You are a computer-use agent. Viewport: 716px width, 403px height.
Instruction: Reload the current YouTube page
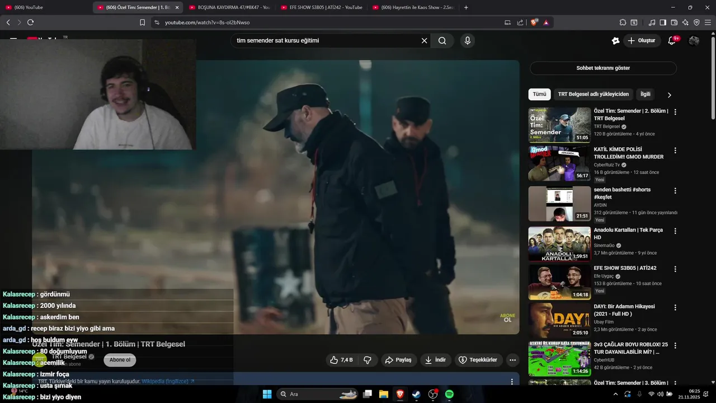pos(30,22)
